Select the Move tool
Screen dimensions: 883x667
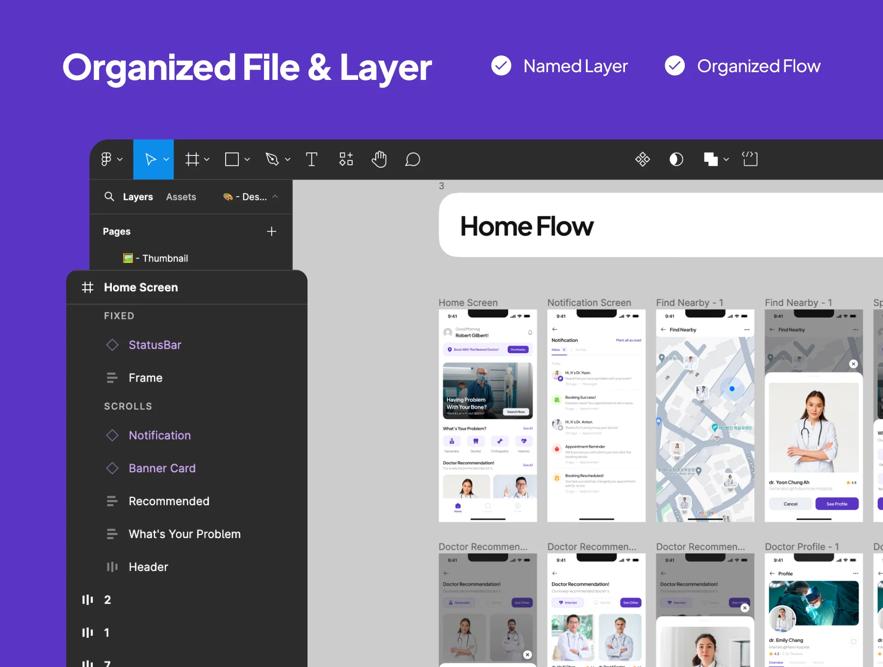click(x=151, y=159)
